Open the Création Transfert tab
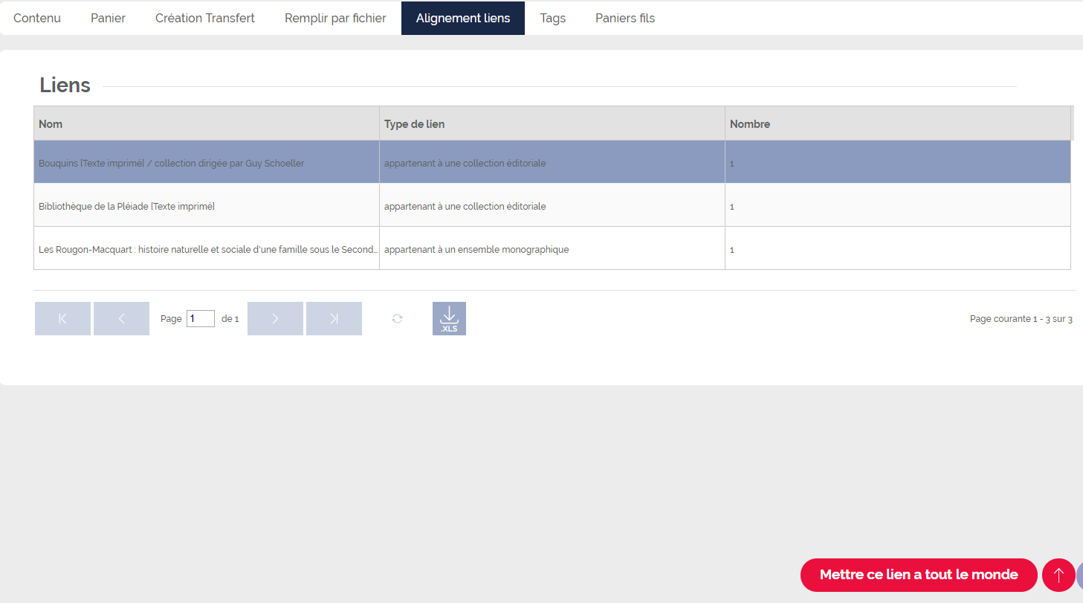Viewport: 1083px width, 603px height. click(205, 18)
